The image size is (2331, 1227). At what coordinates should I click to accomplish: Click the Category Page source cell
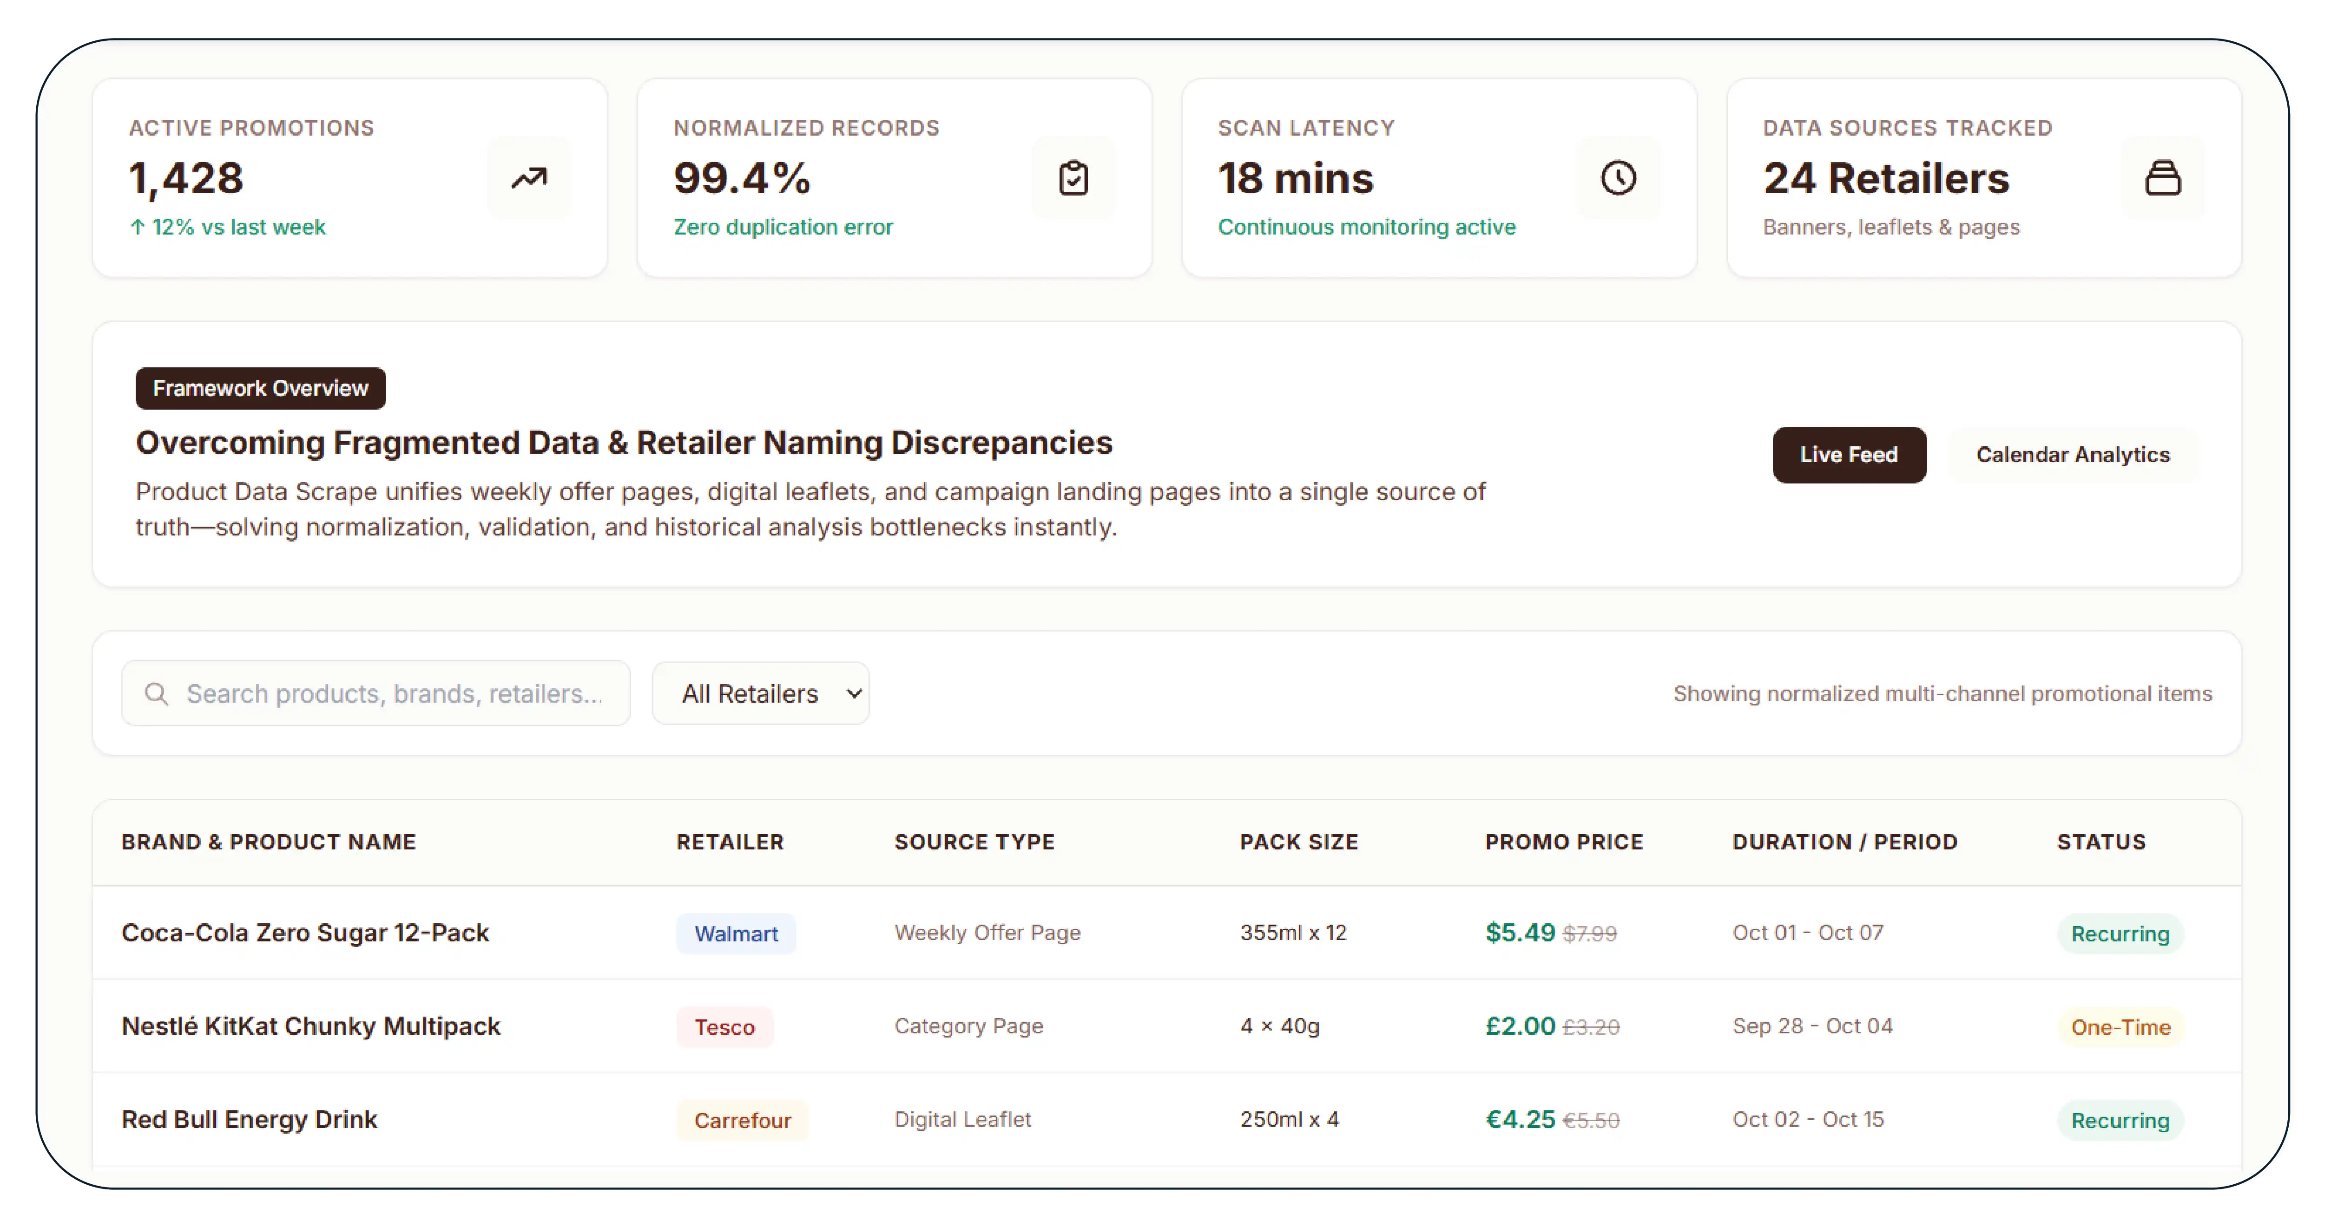968,1026
